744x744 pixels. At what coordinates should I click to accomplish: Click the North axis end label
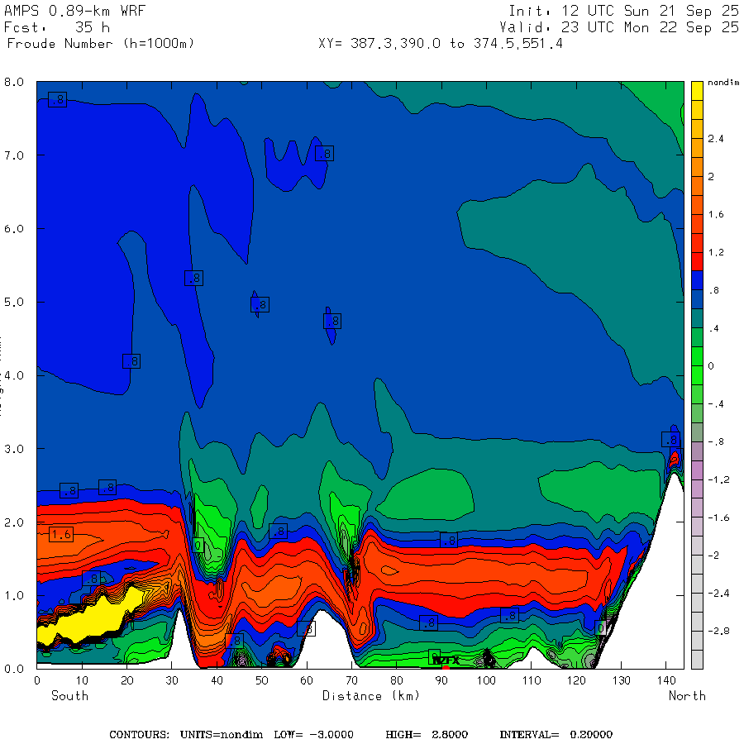[687, 695]
